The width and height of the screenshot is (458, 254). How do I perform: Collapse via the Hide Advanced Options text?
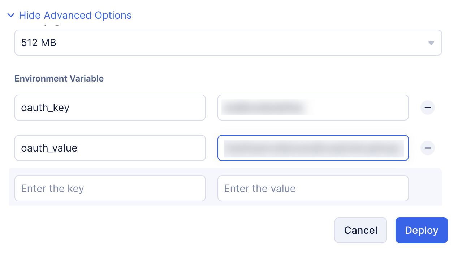point(75,16)
